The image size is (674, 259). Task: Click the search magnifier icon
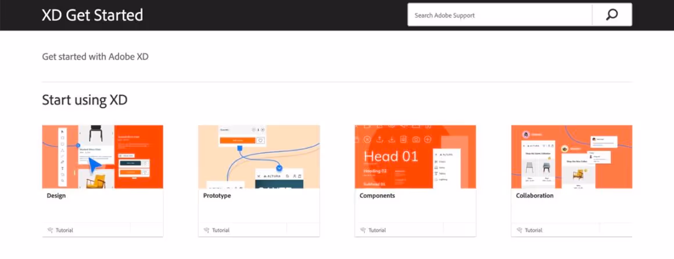point(612,15)
